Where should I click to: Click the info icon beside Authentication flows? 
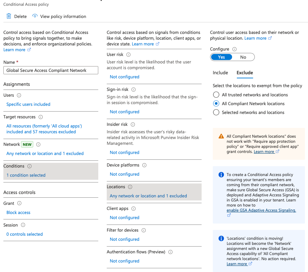170,252
